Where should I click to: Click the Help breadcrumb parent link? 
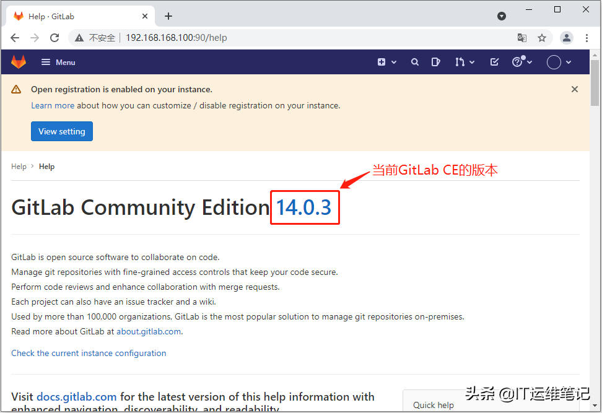[x=19, y=167]
